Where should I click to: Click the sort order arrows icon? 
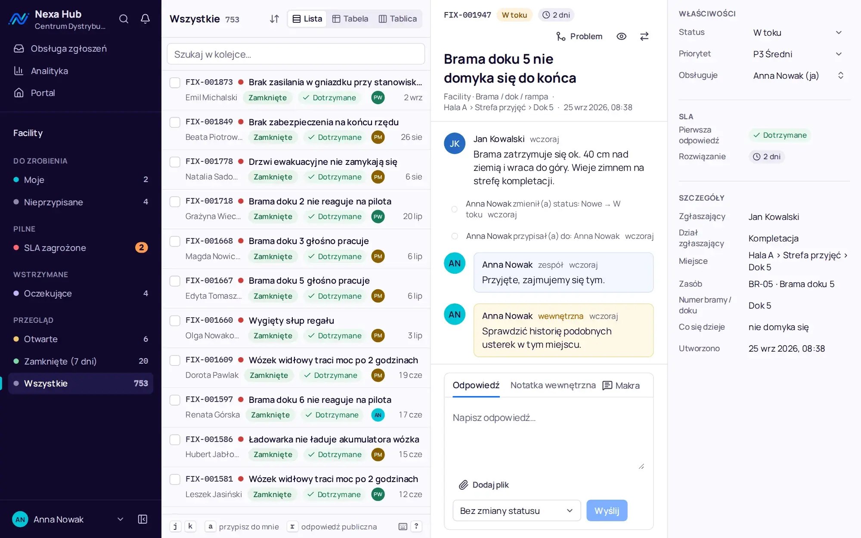[x=274, y=19]
